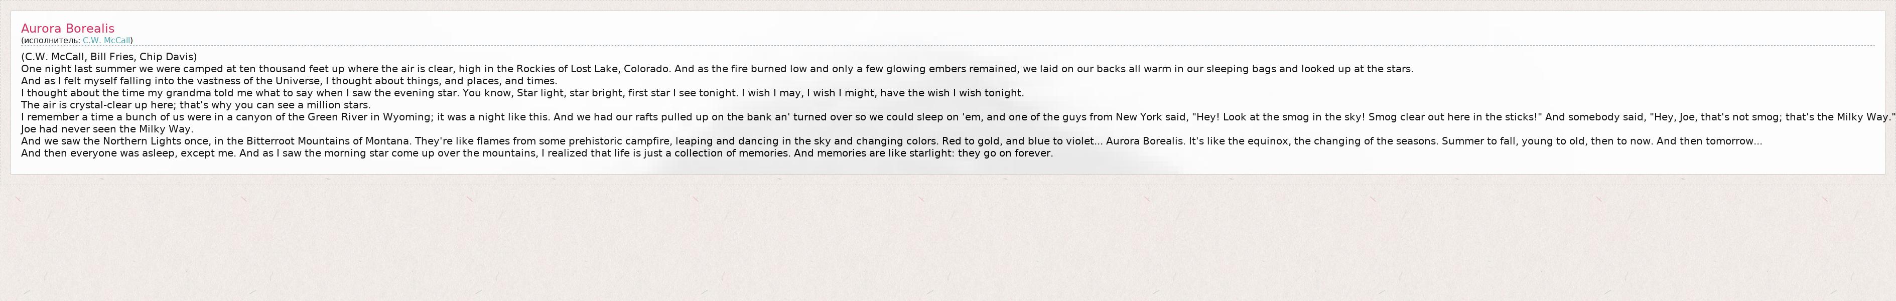The height and width of the screenshot is (301, 1896).
Task: Click the Aurora Borealis song title
Action: click(x=68, y=29)
